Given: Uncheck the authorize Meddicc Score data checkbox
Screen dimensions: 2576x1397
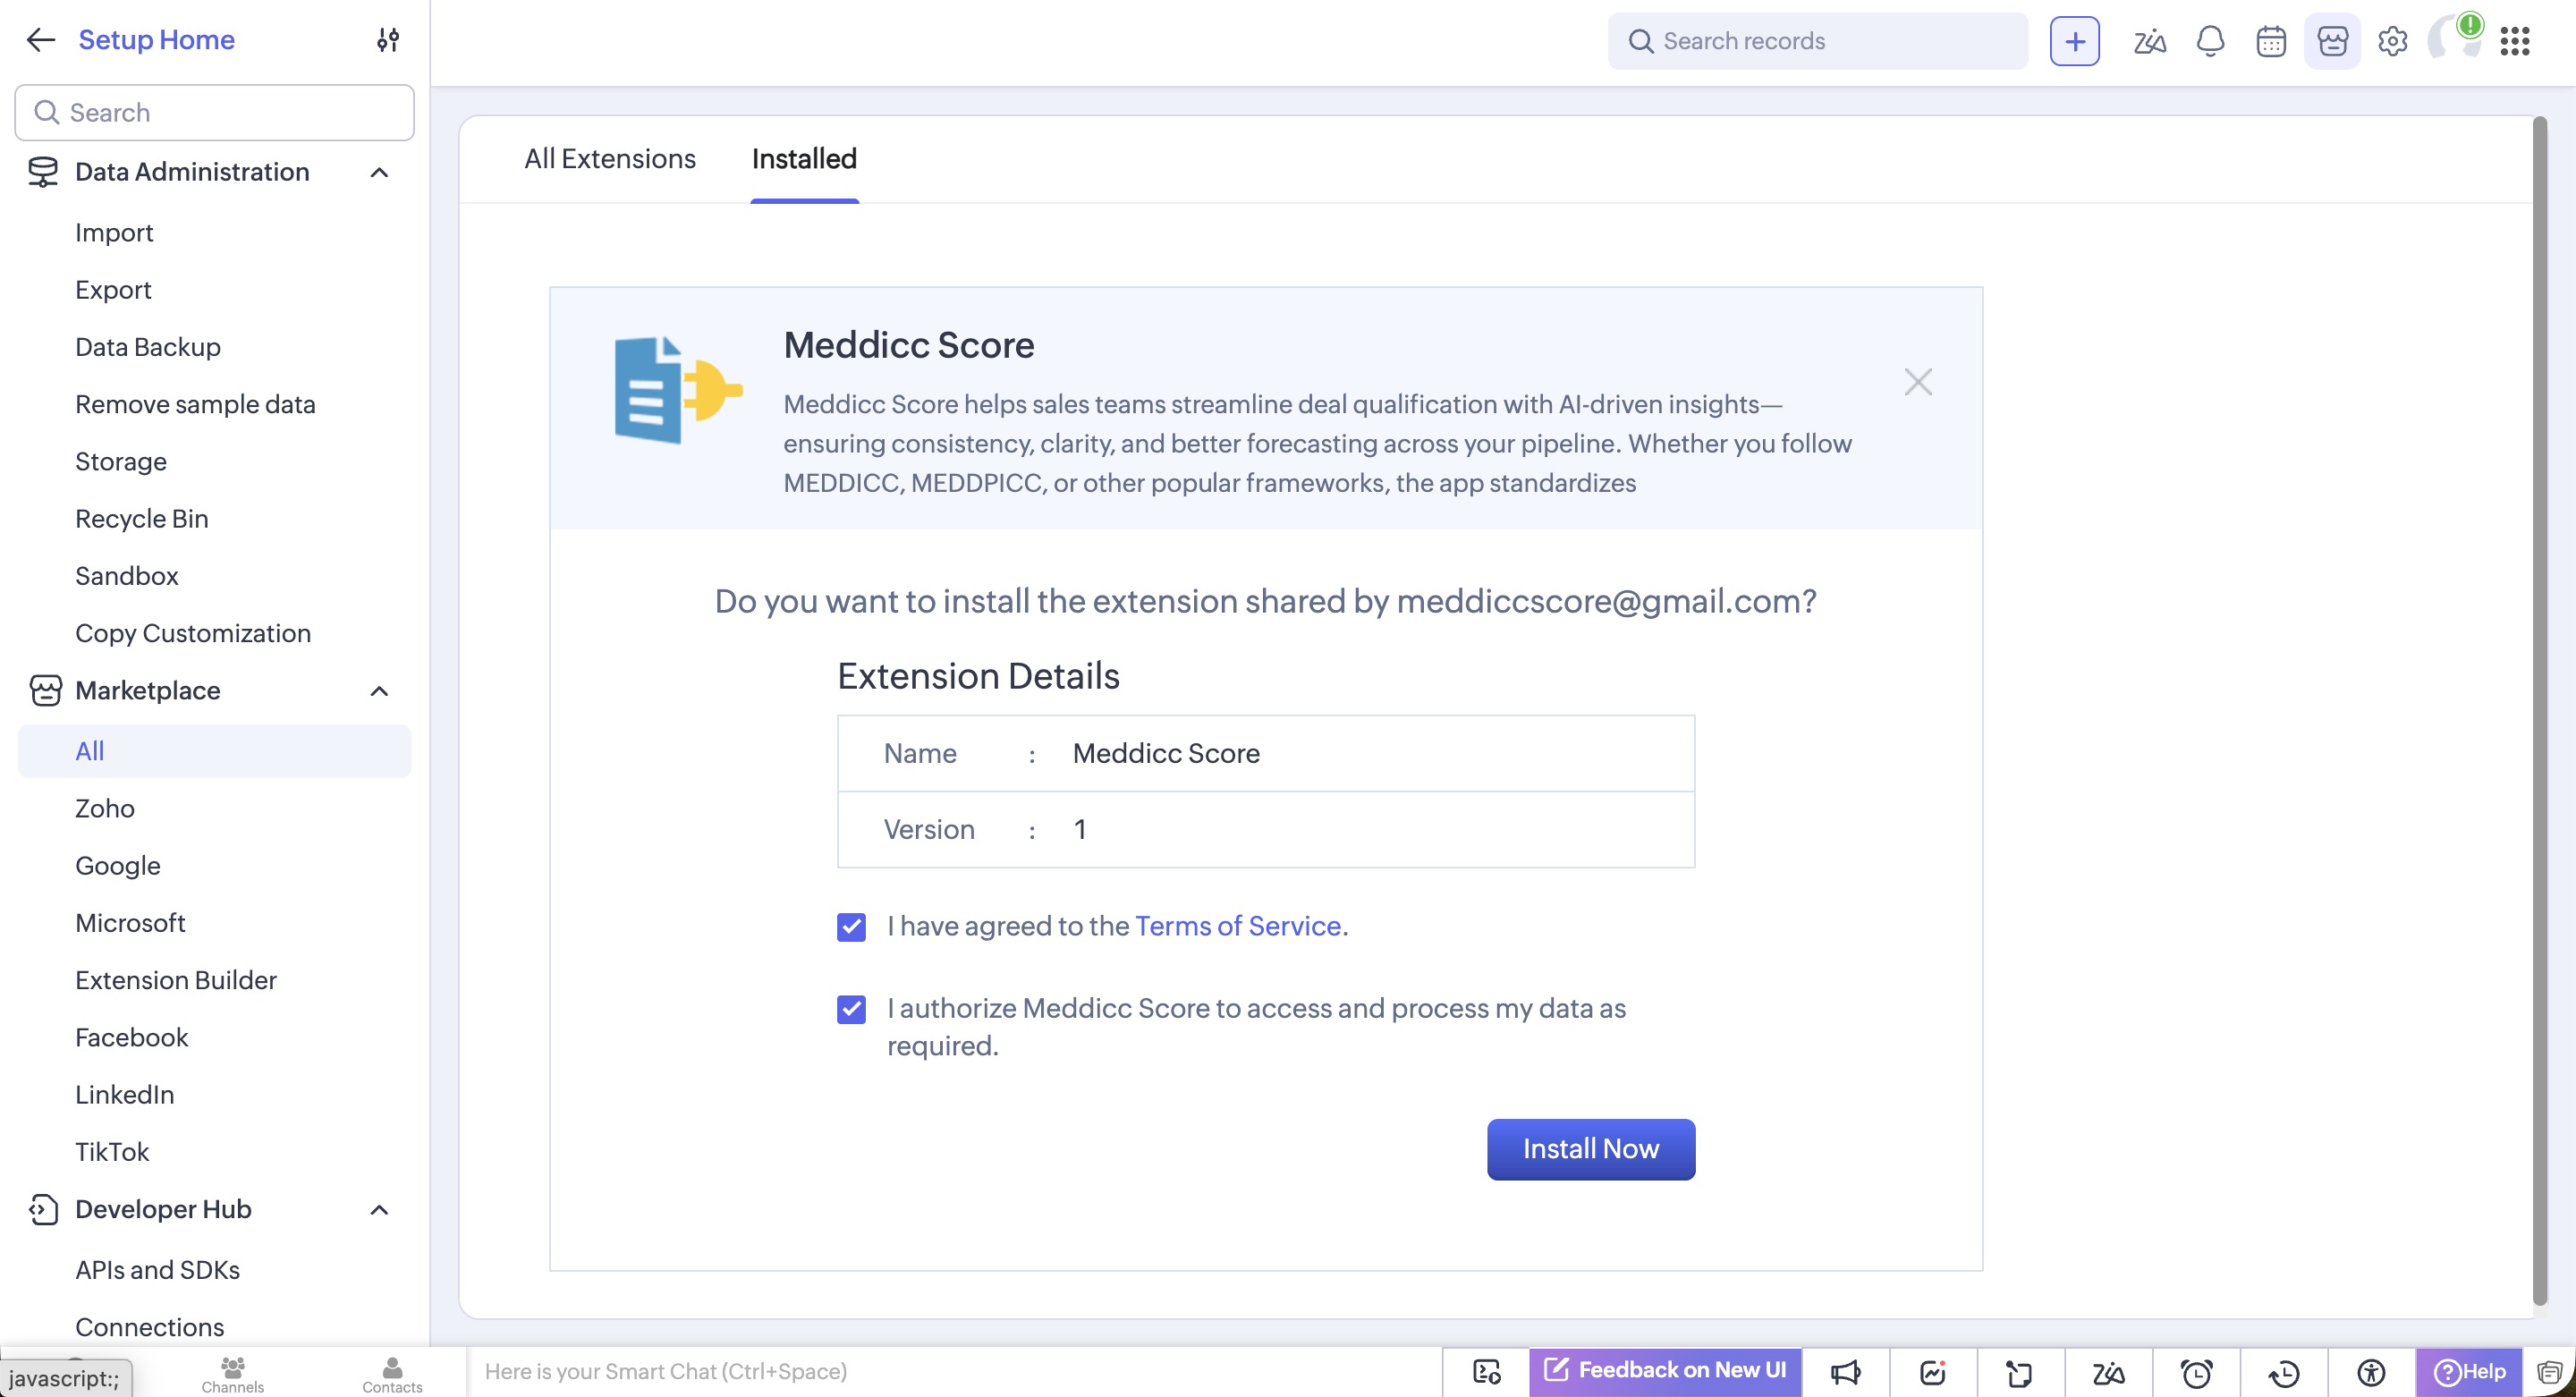Looking at the screenshot, I should click(x=851, y=1009).
